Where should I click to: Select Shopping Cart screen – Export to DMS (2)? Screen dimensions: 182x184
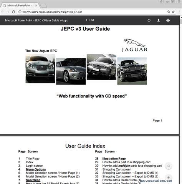click(x=130, y=176)
